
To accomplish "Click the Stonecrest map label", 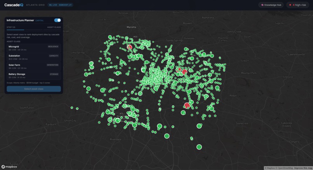I will (242, 123).
